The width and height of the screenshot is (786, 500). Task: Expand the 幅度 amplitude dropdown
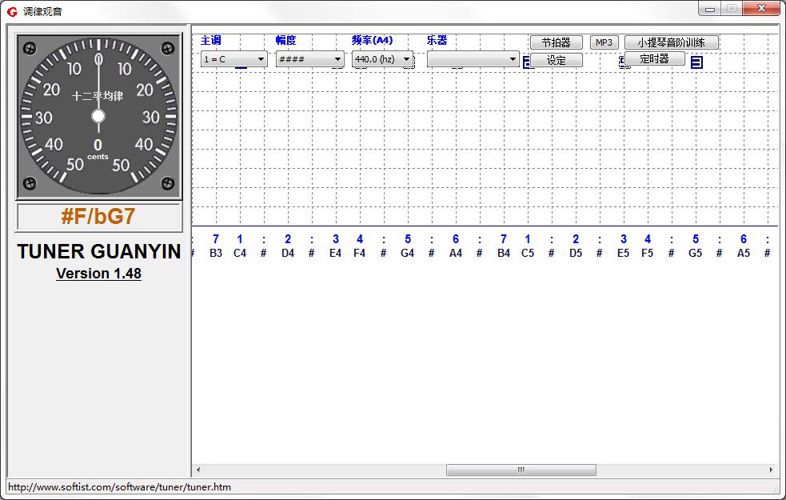(x=309, y=59)
